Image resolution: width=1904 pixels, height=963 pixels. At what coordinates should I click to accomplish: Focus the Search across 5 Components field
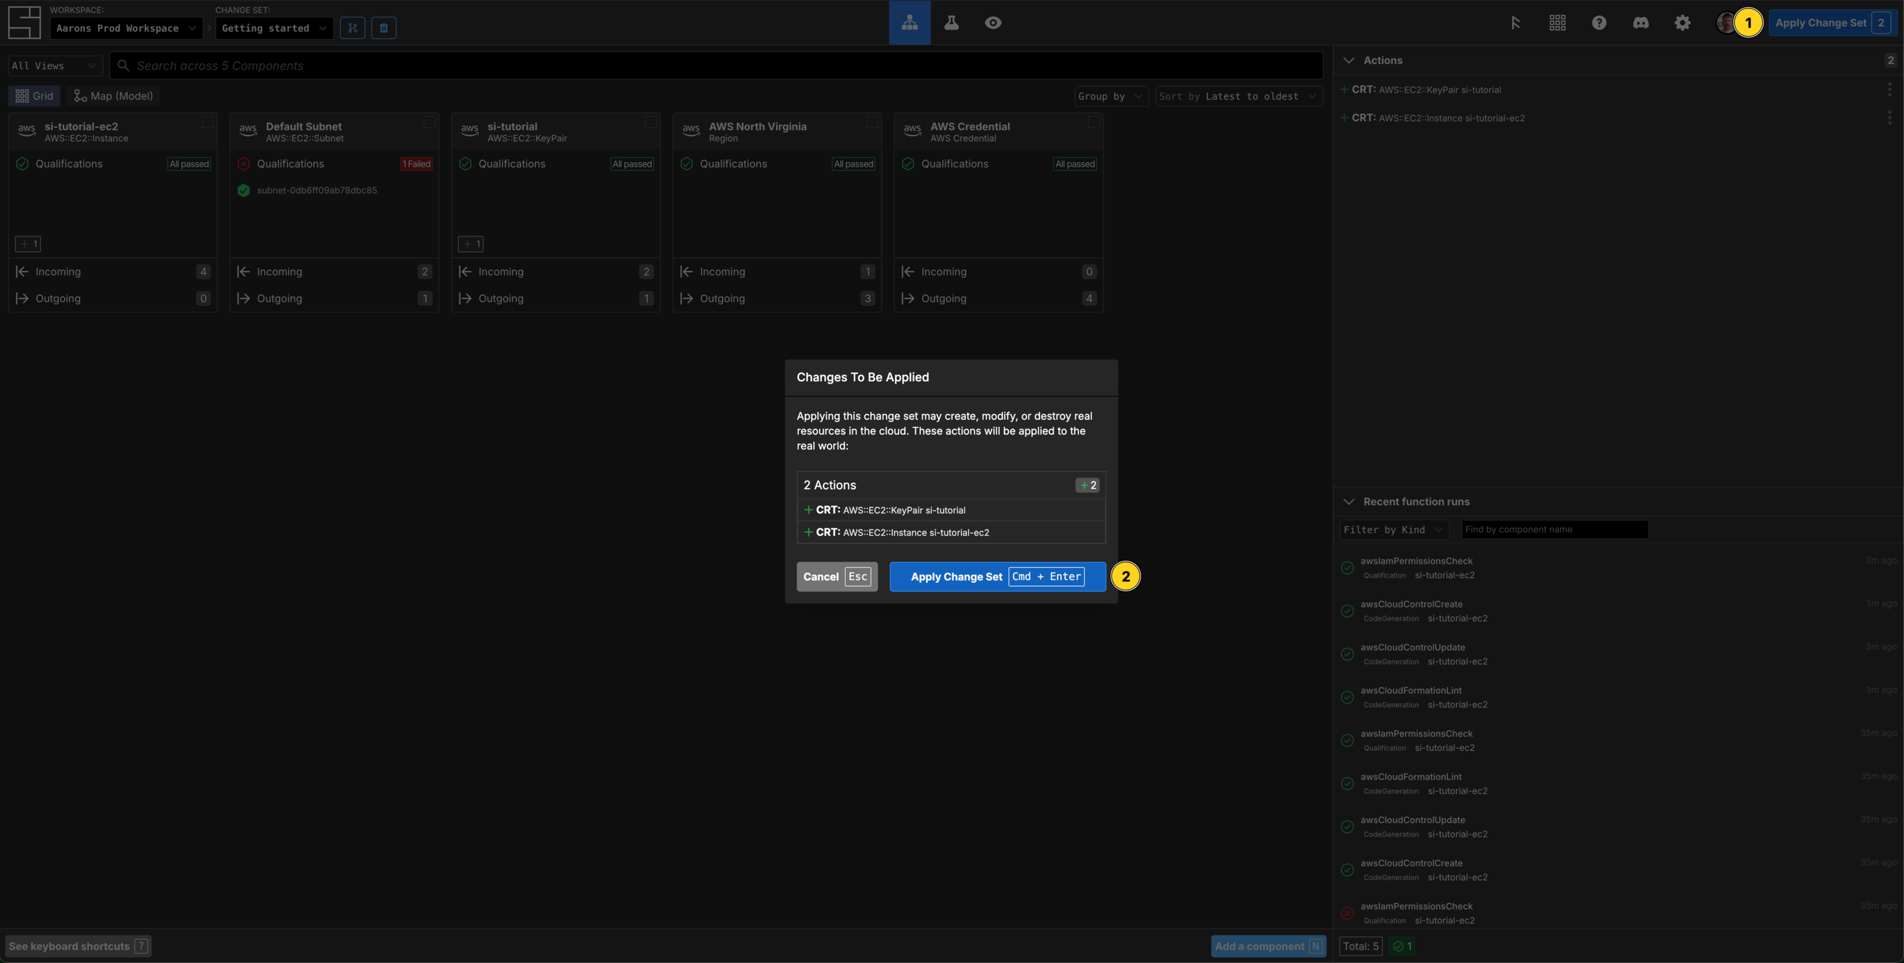point(715,65)
